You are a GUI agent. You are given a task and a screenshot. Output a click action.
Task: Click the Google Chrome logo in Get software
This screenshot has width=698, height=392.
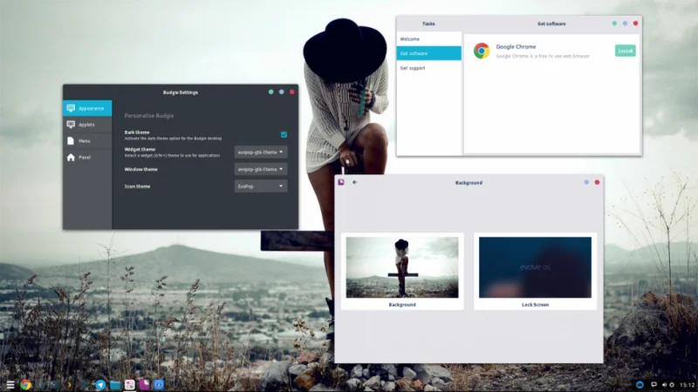[x=482, y=51]
